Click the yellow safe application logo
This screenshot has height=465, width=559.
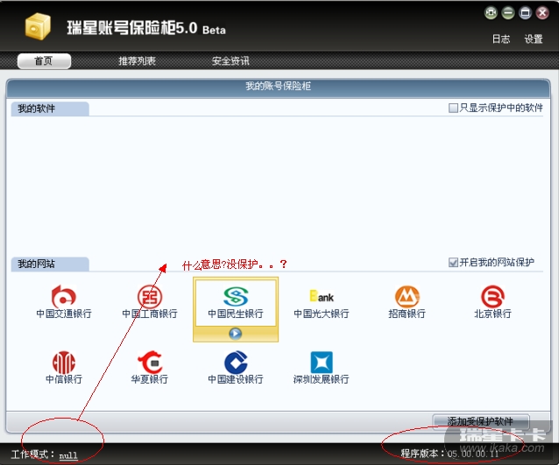click(x=38, y=26)
